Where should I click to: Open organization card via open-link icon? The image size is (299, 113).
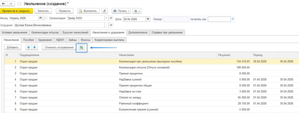click(111, 18)
